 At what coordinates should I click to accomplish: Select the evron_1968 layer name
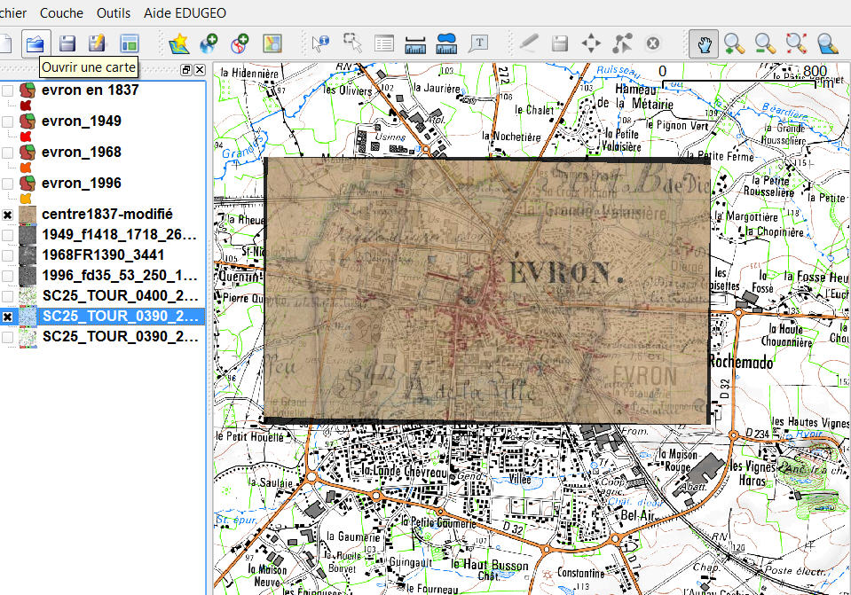(82, 153)
